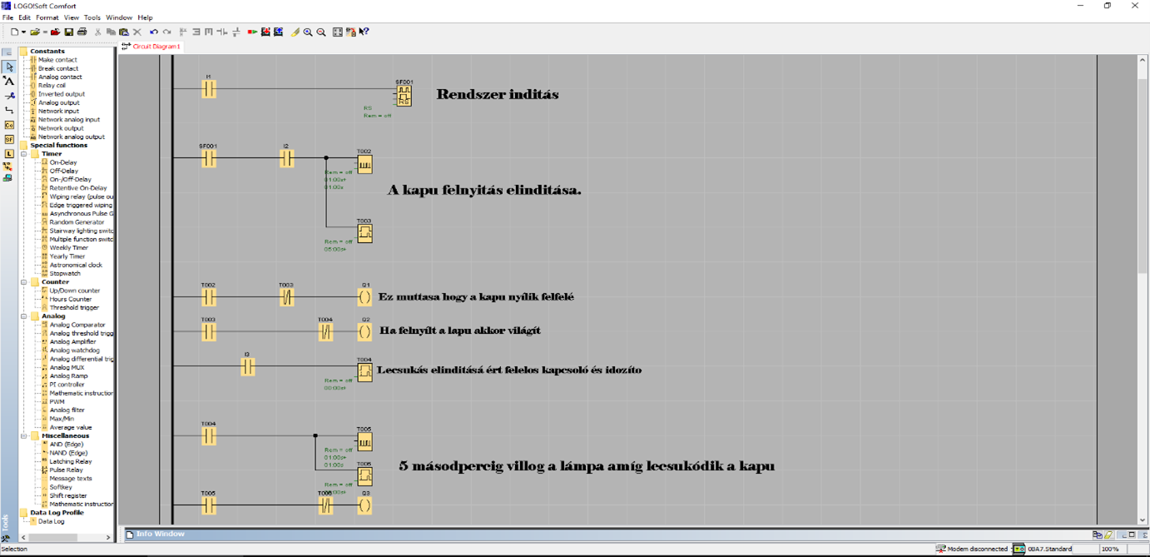Open the Constants (Co) tool

click(9, 125)
